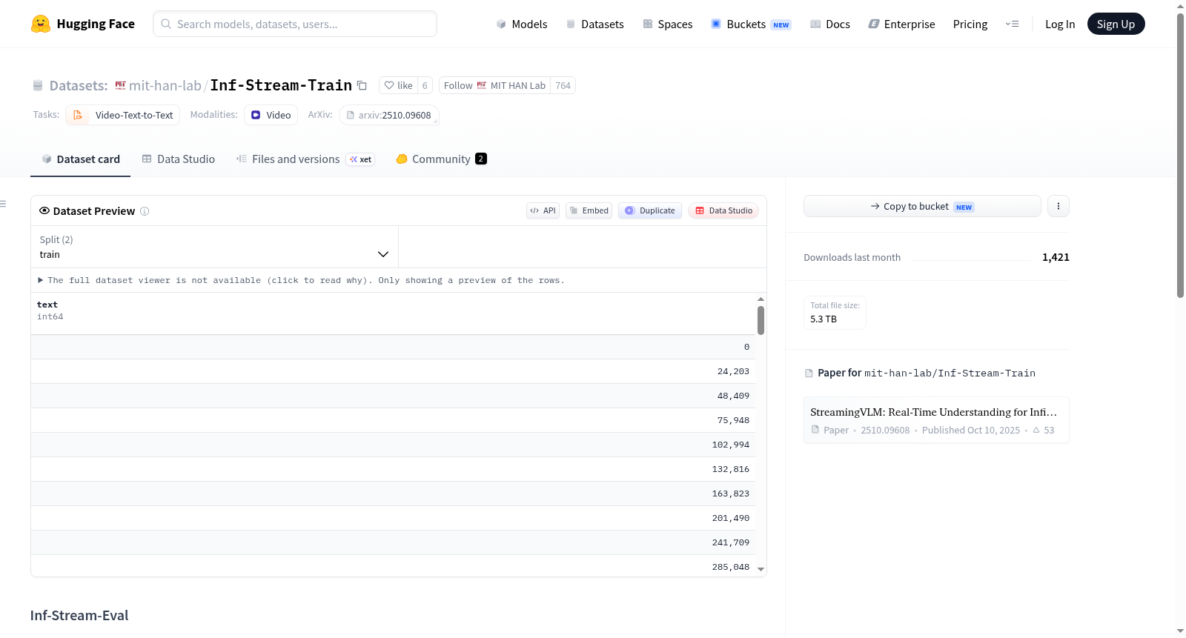
Task: Click the Video-Text-to-Text task tag
Action: [x=123, y=115]
